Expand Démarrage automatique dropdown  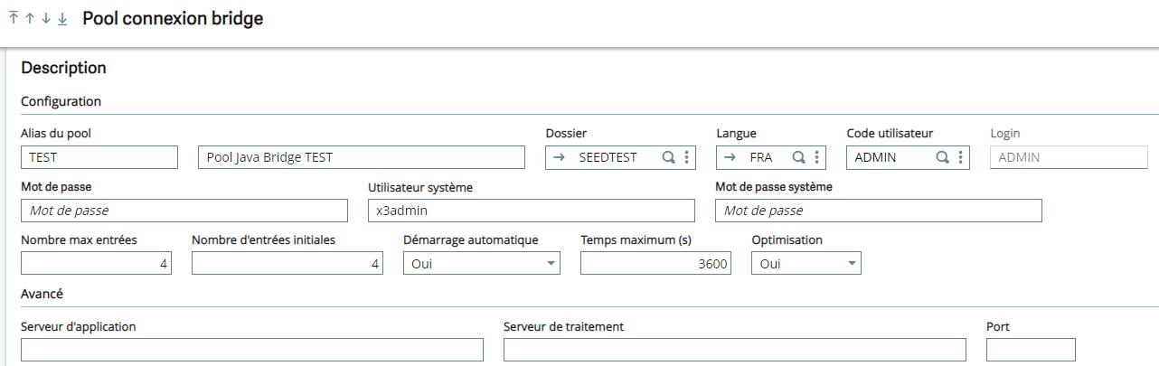pos(551,264)
